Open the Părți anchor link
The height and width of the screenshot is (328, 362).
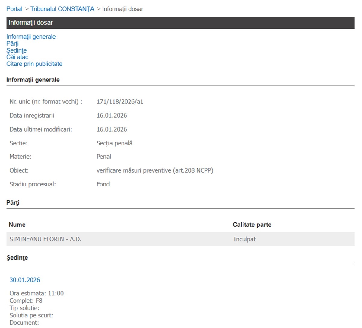(x=12, y=43)
